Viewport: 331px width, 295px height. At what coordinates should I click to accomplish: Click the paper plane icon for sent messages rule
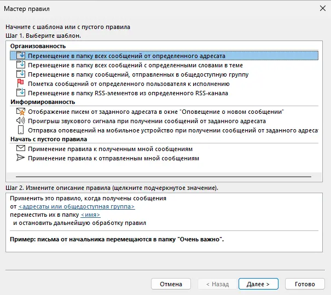point(21,158)
